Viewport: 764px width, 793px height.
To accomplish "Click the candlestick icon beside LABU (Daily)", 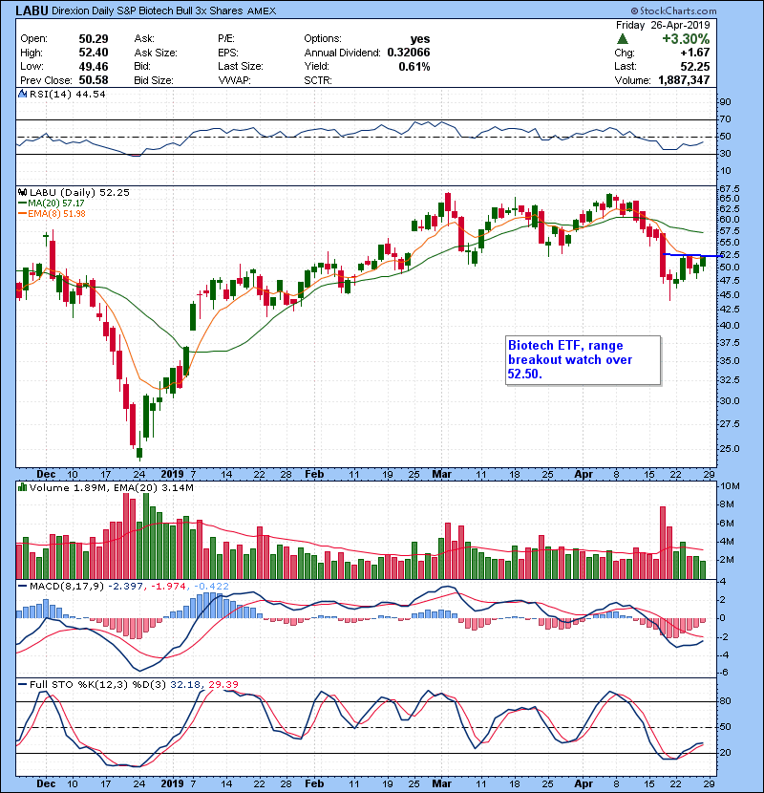I will [22, 193].
